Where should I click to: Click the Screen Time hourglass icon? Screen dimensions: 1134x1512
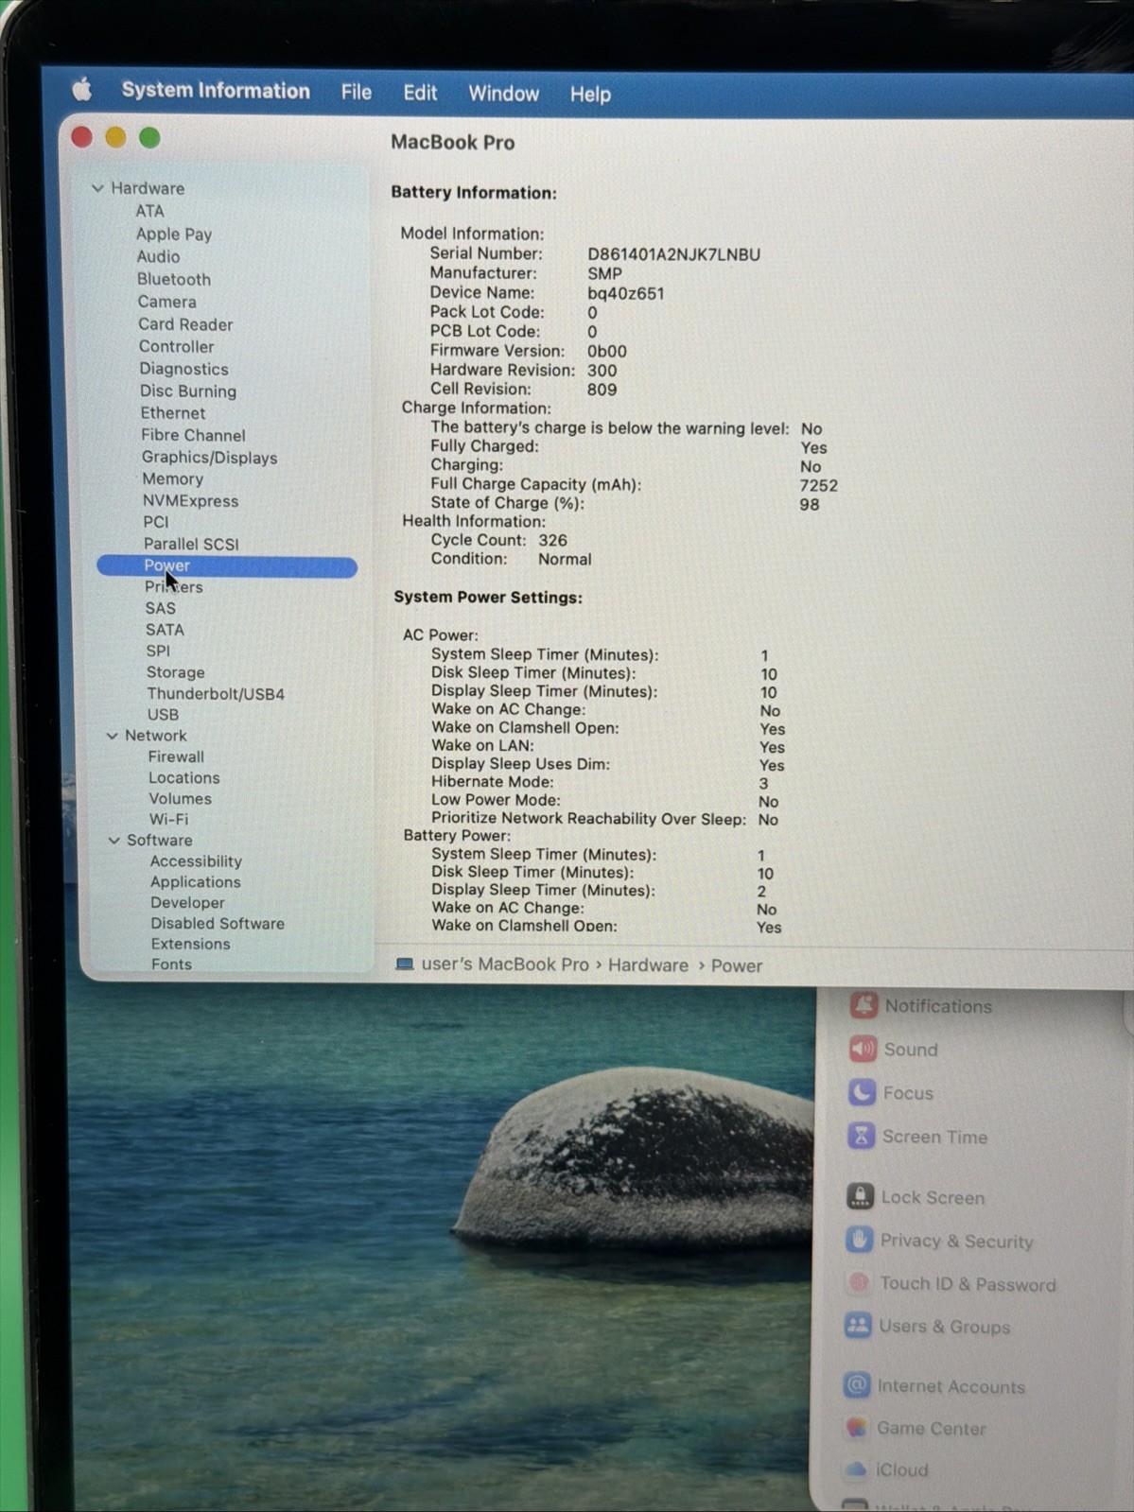click(x=861, y=1135)
